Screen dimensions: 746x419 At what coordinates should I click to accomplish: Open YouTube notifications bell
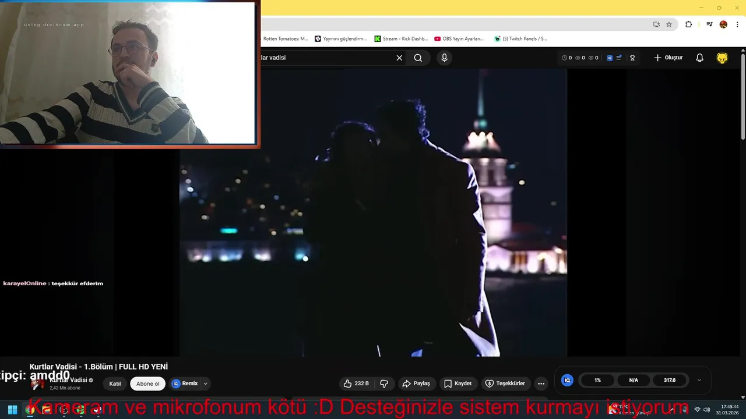pyautogui.click(x=700, y=58)
